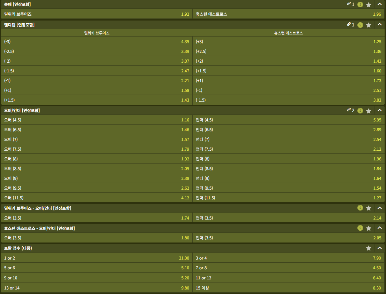Select 밀워키 handicap (-2.5) at 3.39
Screen dimensions: 386x294
(97, 51)
